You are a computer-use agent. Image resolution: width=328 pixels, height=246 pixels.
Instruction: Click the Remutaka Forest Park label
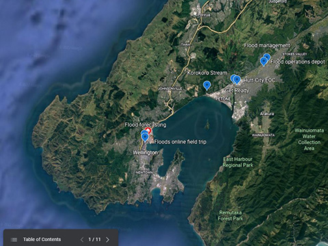point(230,215)
